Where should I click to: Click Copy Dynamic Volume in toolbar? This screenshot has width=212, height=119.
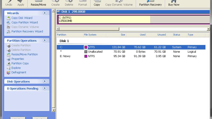119,3
